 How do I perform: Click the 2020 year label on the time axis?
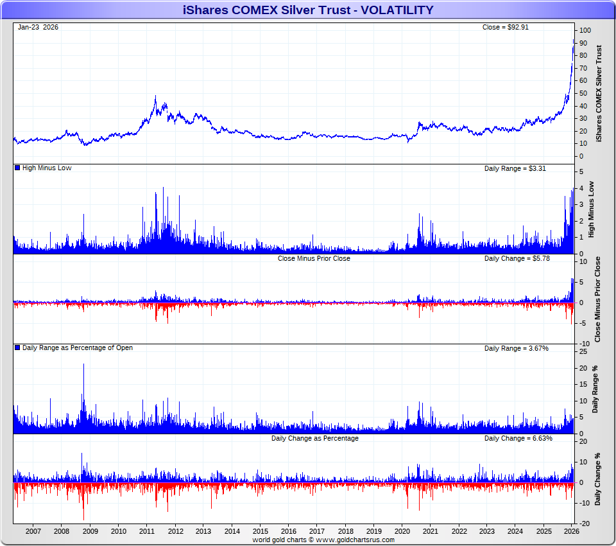point(402,532)
